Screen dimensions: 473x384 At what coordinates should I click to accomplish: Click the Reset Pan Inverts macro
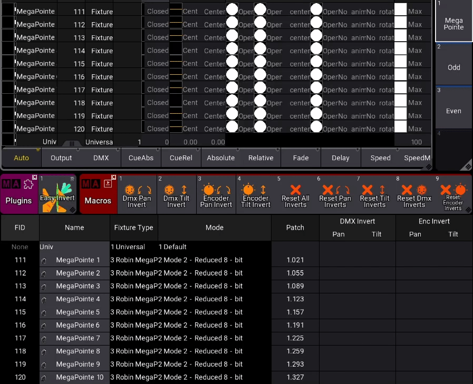(x=335, y=194)
